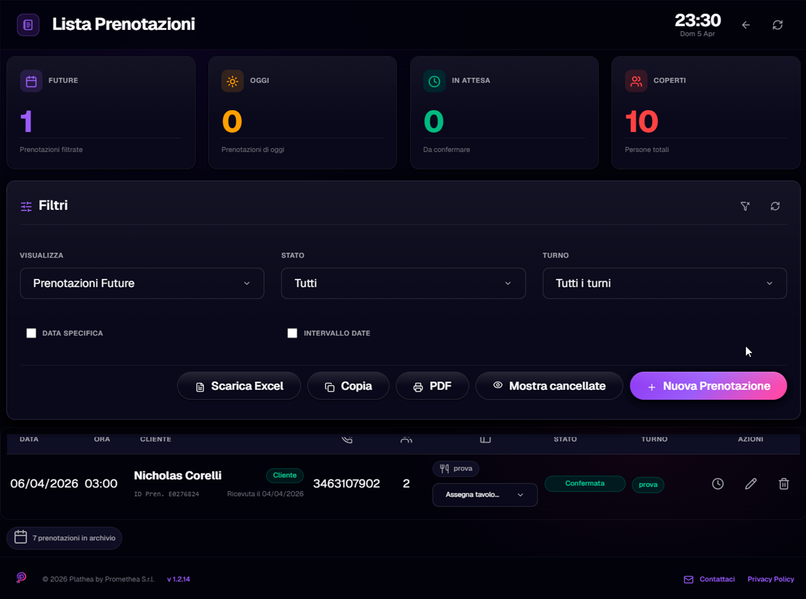Click the refresh icon next to the clock
806x599 pixels.
777,25
